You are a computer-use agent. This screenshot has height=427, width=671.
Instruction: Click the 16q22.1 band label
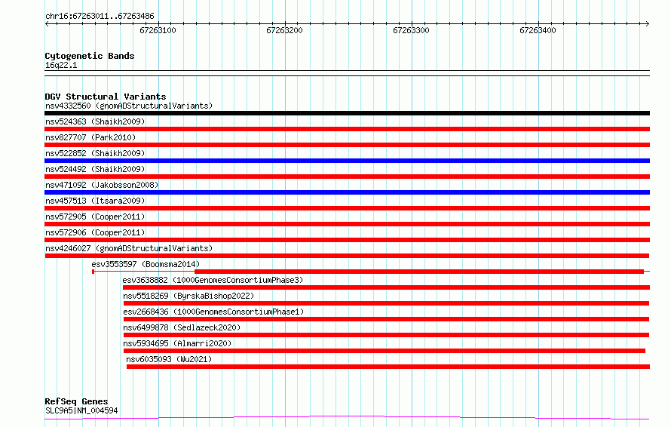pos(61,65)
